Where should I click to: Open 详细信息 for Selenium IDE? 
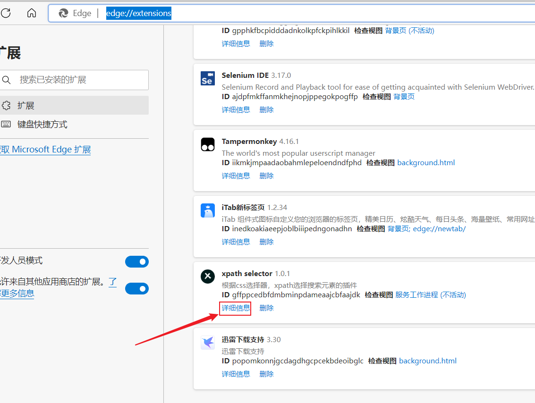click(236, 110)
